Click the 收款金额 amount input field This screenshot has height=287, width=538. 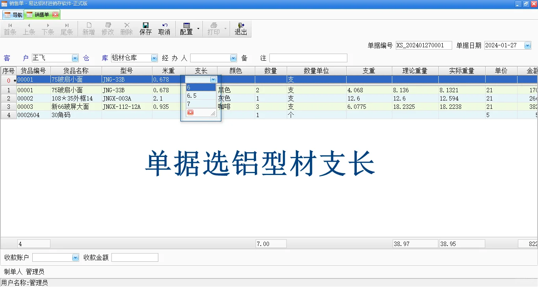pos(135,257)
